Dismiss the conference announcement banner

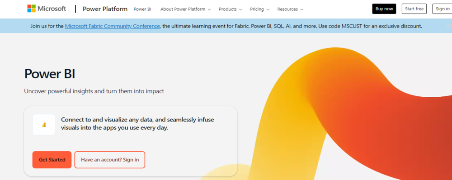(x=448, y=26)
